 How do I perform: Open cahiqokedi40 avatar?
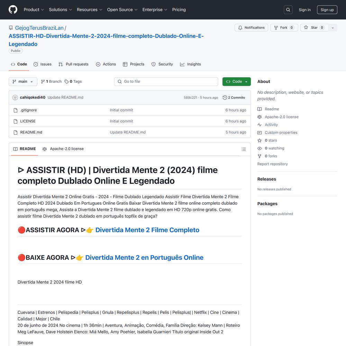(x=15, y=98)
